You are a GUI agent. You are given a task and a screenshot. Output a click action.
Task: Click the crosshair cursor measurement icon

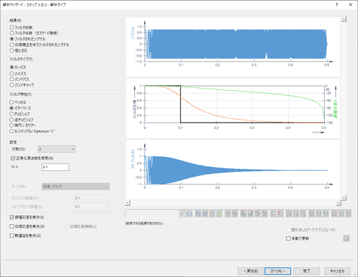228,214
